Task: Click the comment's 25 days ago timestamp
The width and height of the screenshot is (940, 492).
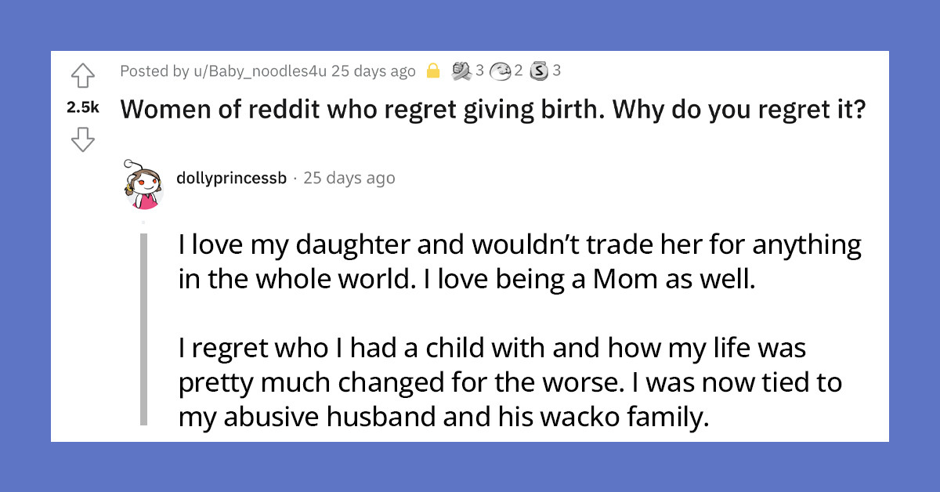Action: click(x=348, y=178)
